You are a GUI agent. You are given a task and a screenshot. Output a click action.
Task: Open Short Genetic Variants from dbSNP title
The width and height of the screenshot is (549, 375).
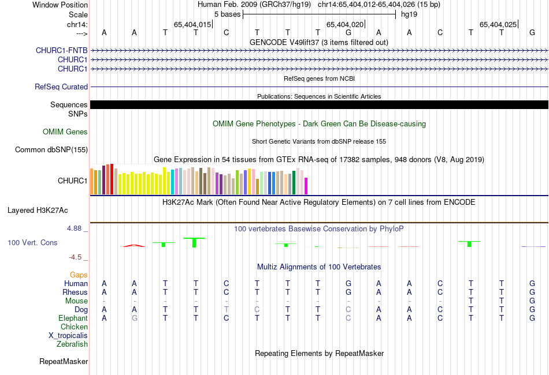point(319,141)
